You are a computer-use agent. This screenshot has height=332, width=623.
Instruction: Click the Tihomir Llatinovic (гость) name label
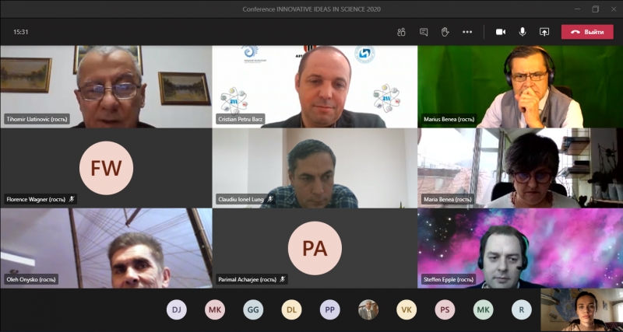pyautogui.click(x=37, y=119)
